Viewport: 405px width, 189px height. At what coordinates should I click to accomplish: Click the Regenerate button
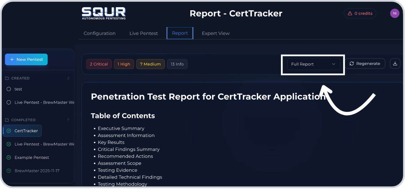tap(365, 64)
